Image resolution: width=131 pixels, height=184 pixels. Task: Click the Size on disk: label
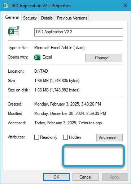click(x=19, y=90)
